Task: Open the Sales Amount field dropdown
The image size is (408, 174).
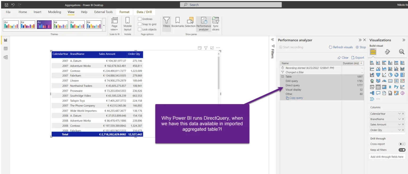Action: point(399,124)
